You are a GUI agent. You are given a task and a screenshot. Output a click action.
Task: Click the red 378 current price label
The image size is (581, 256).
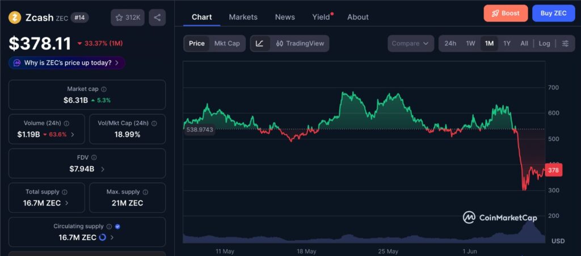(554, 170)
